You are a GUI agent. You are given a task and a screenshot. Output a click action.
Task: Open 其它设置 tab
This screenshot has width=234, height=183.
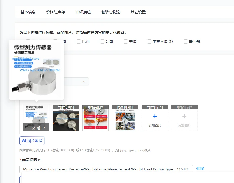138,12
